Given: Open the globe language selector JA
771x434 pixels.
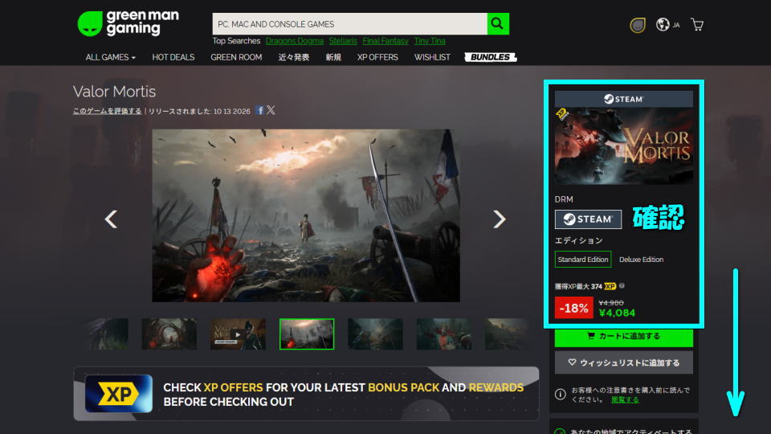Looking at the screenshot, I should [667, 25].
